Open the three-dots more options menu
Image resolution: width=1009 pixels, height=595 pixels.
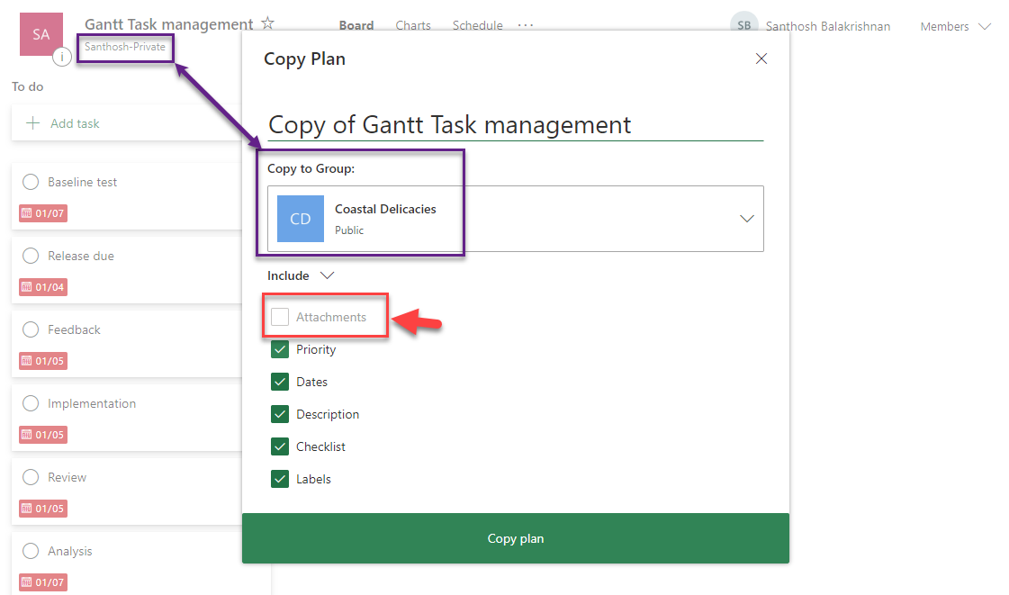coord(526,25)
